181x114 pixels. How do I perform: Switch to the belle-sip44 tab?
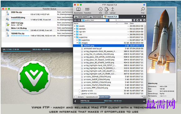tap(81, 17)
